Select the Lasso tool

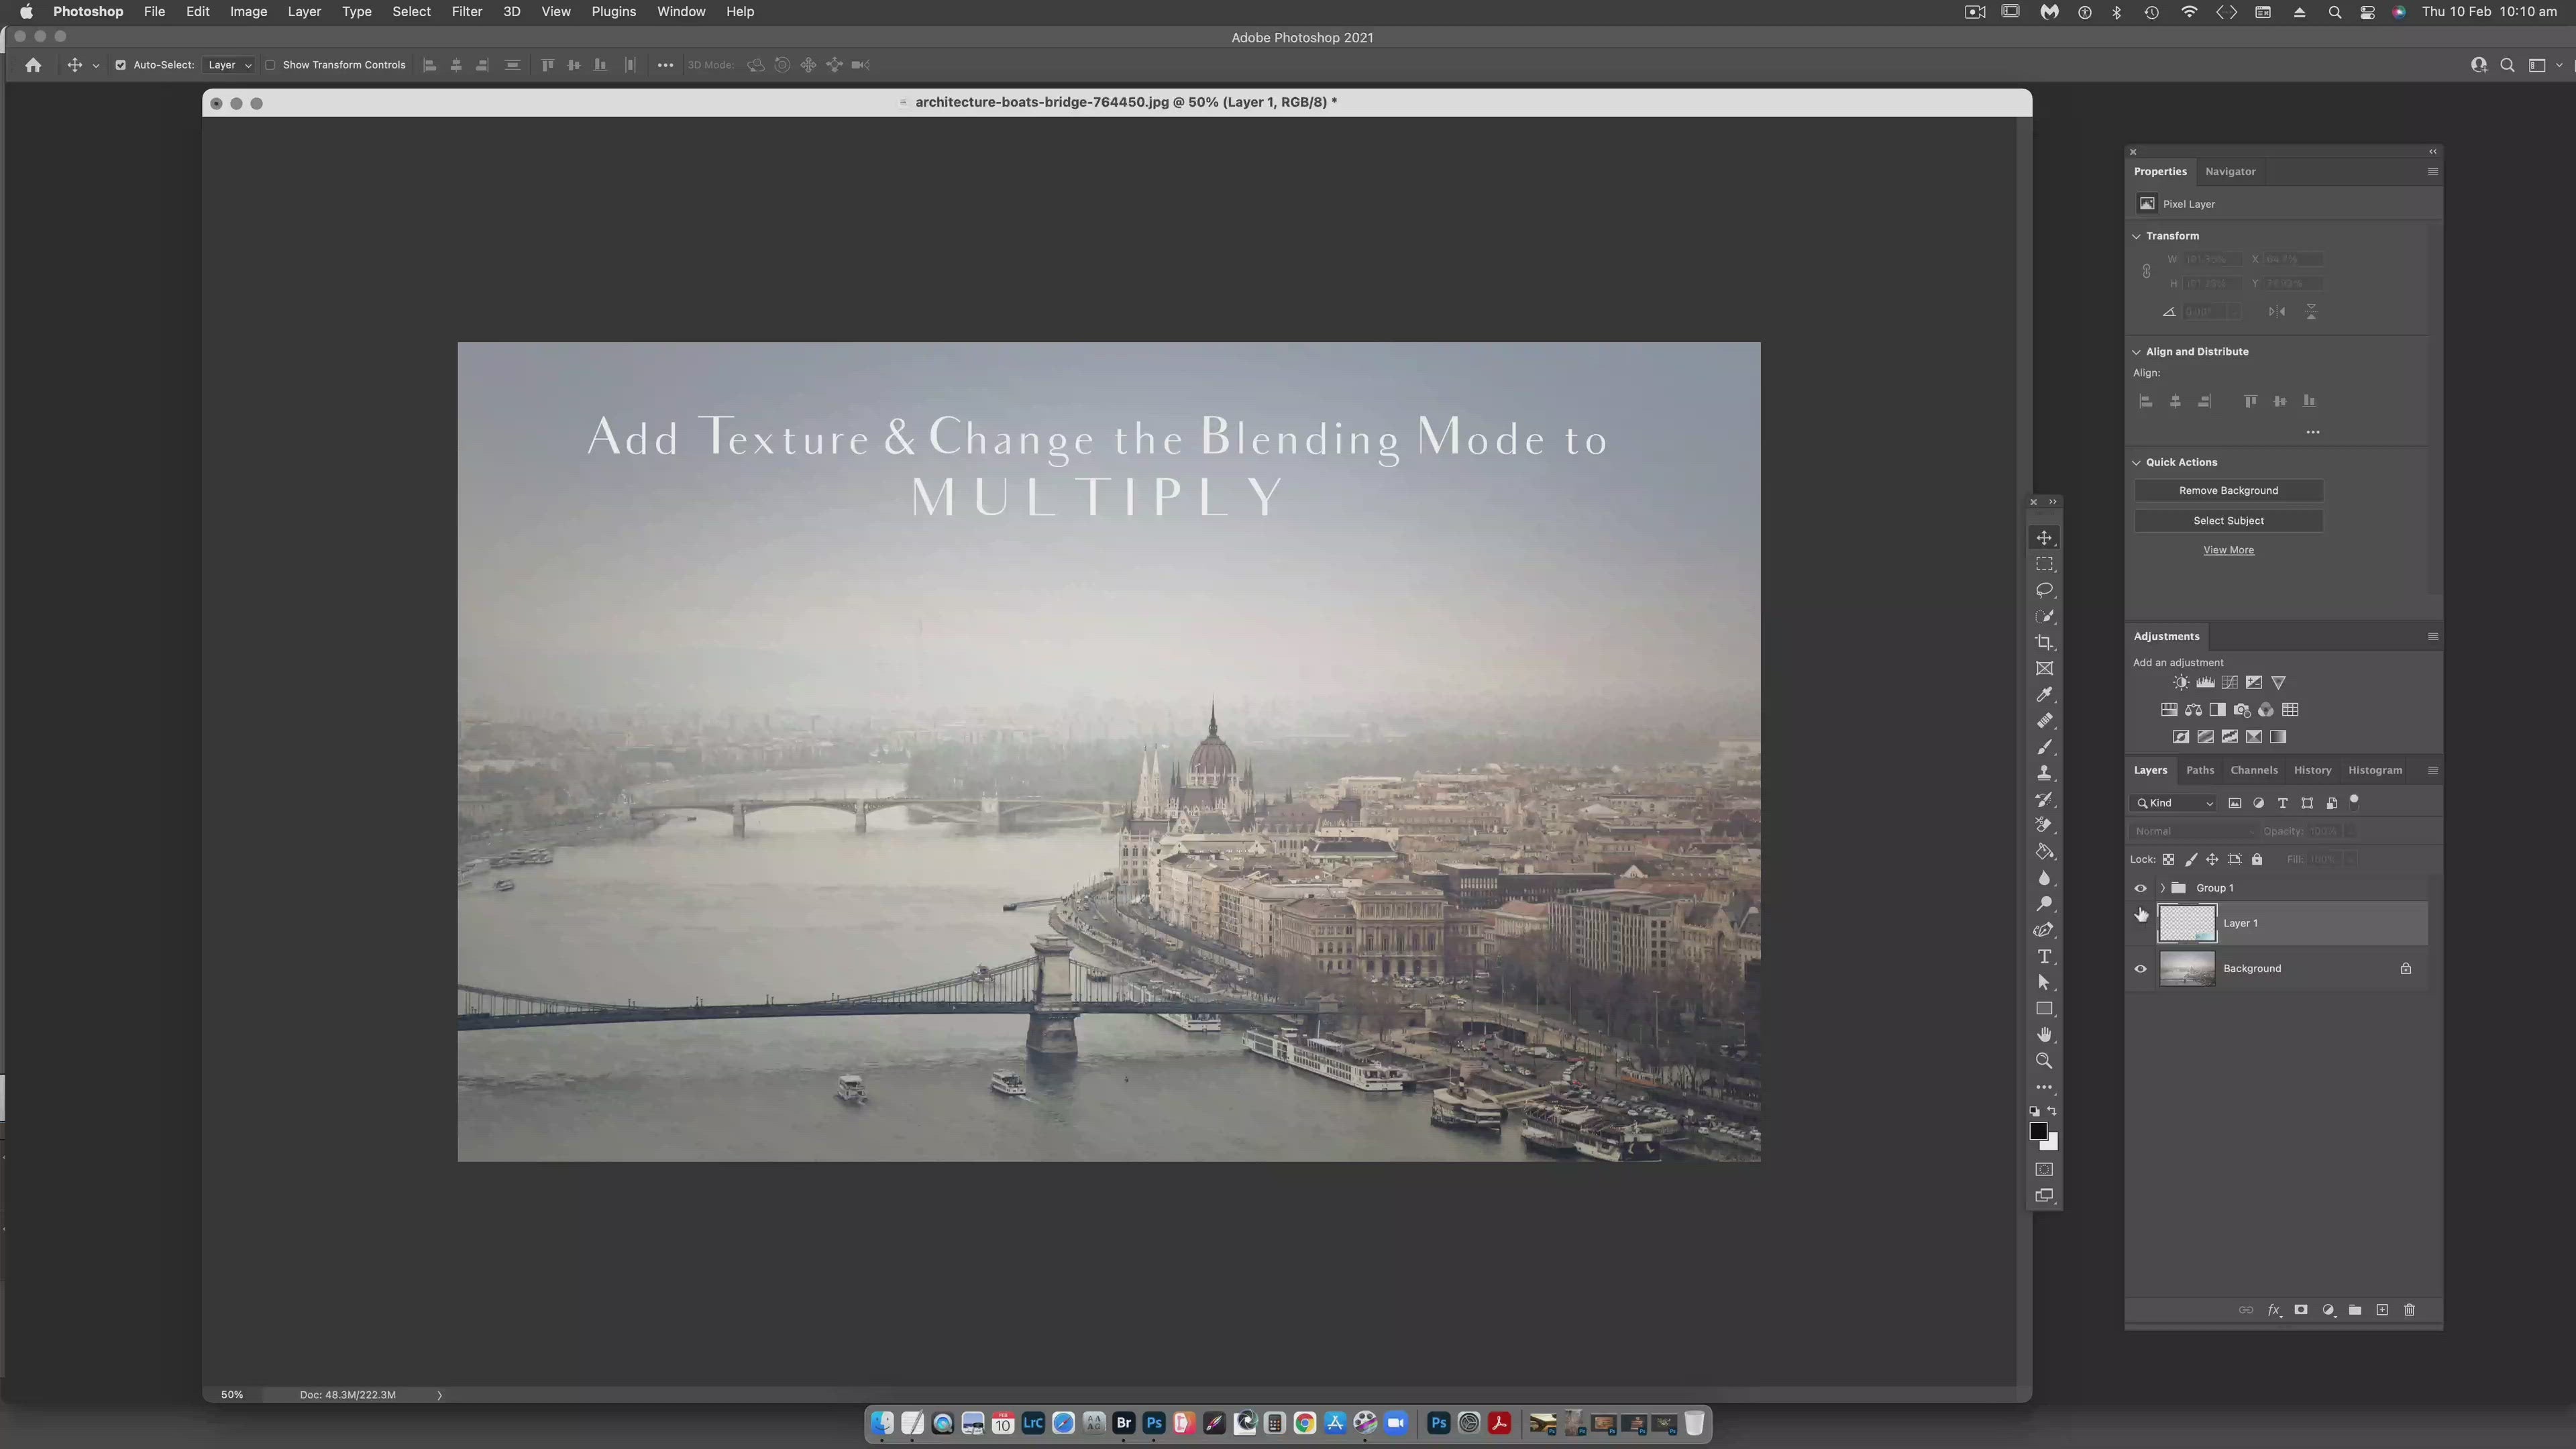tap(2044, 590)
